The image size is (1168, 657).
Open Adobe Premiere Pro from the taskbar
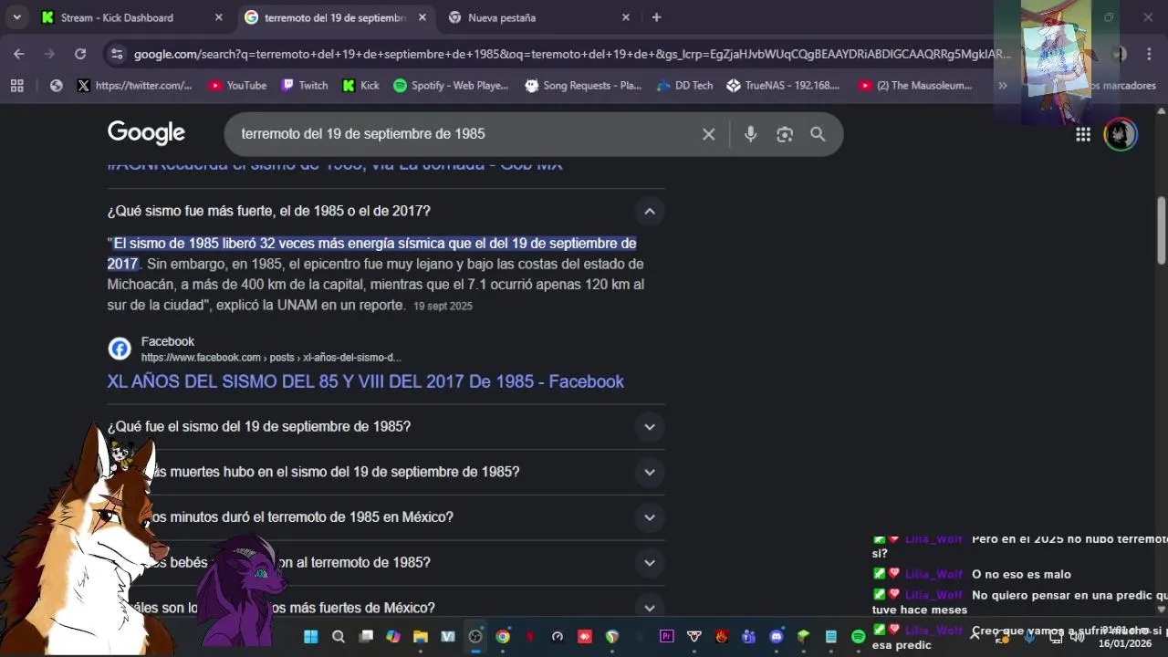[x=667, y=636]
